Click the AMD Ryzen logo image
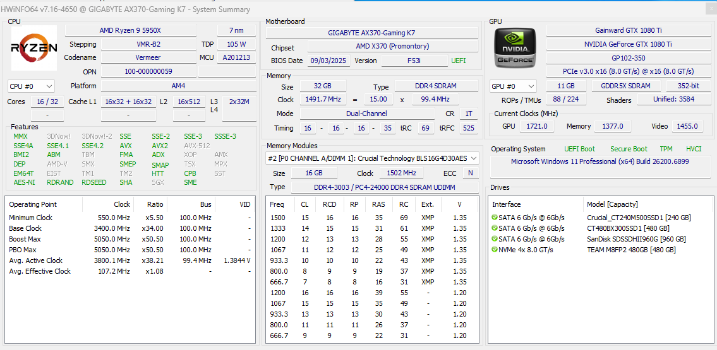717x350 pixels. [34, 47]
